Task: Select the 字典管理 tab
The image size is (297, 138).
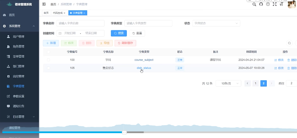Action: 78,13
